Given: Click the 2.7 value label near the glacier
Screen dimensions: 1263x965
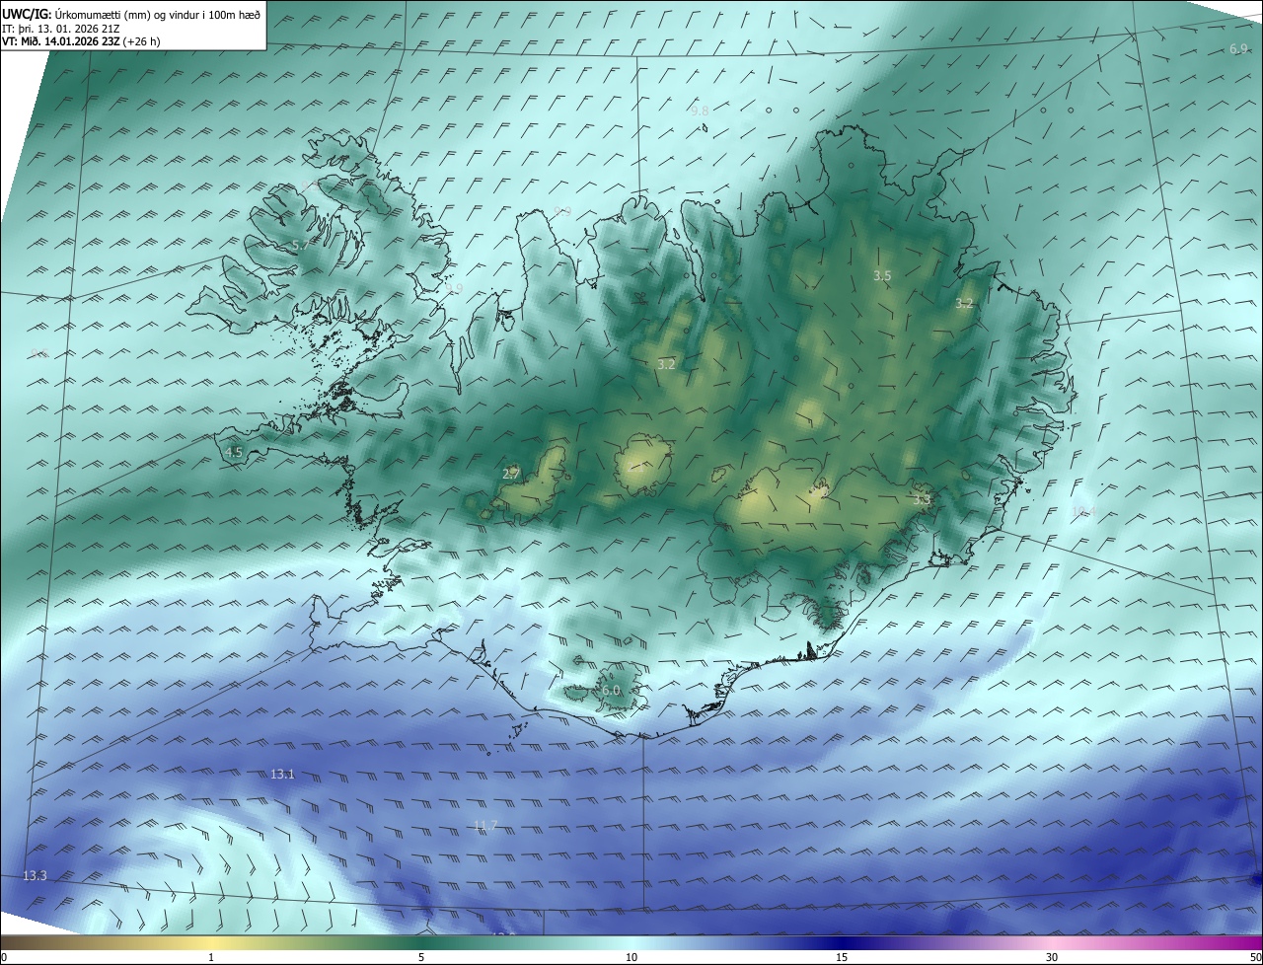Looking at the screenshot, I should click(x=511, y=475).
